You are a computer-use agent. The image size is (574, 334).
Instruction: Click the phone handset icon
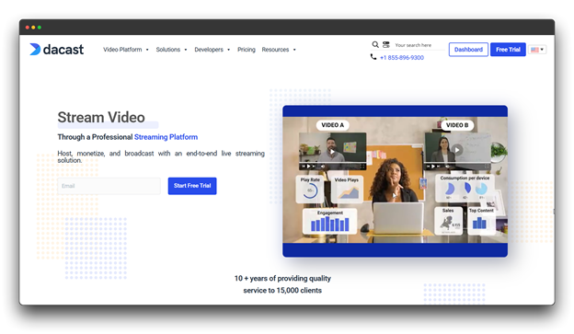click(373, 57)
